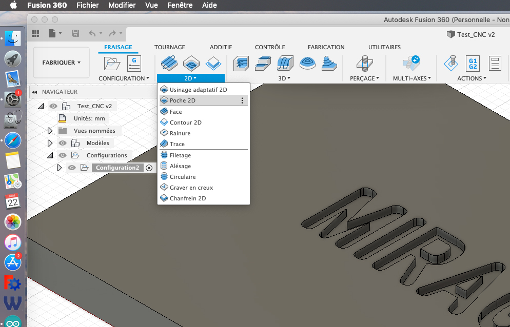
Task: Click the drilling tool icon
Action: [364, 63]
